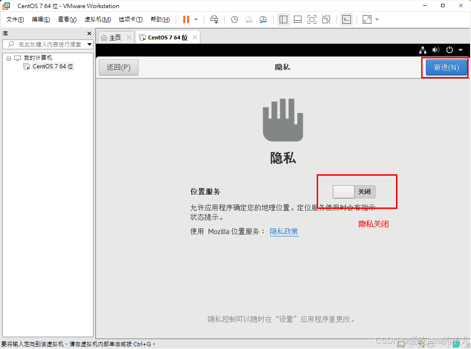This screenshot has width=471, height=349.
Task: Open the console view icon
Action: 347,19
